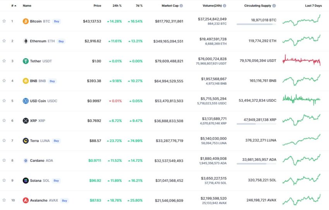Open the Bitcoin name link
Screen dimensions: 329x210
(x=36, y=21)
